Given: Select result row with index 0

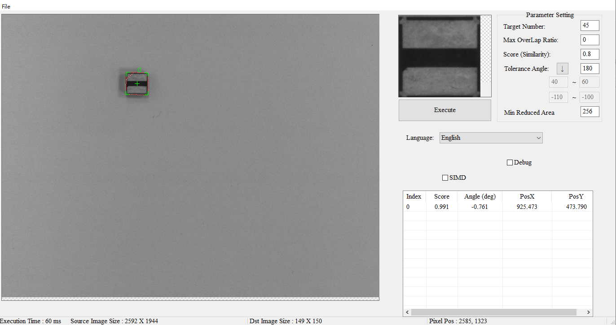Looking at the screenshot, I should [x=498, y=207].
